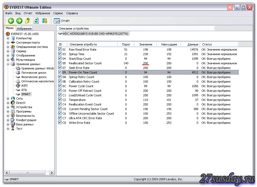257x187 pixels.
Task: Open the Сервис menu
Action: pyautogui.click(x=58, y=13)
